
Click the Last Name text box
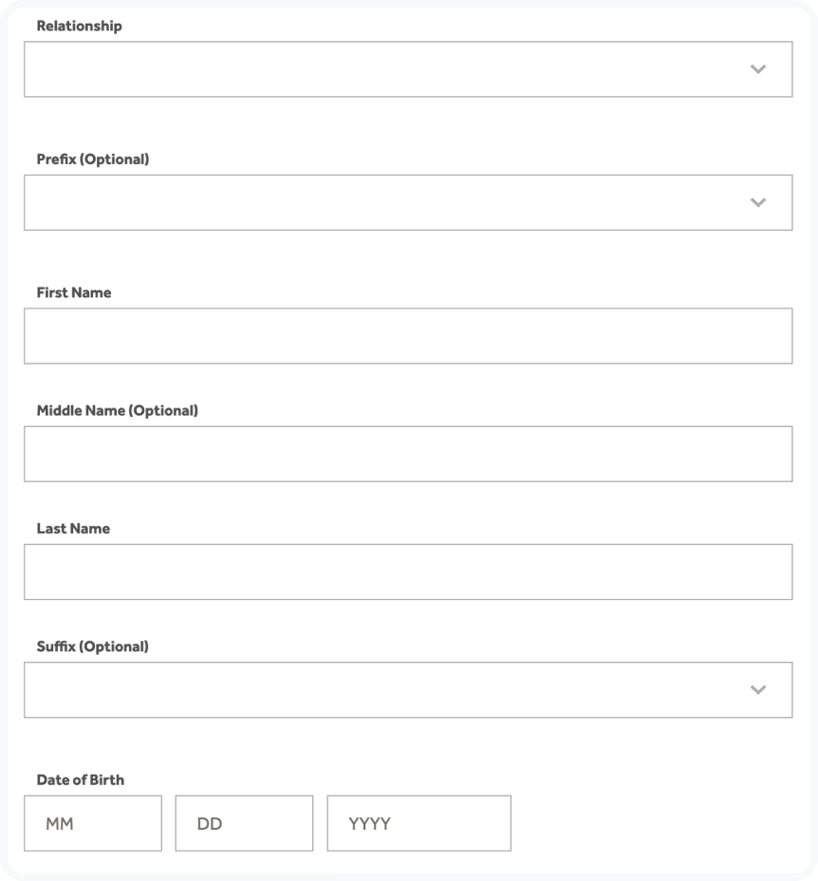408,570
